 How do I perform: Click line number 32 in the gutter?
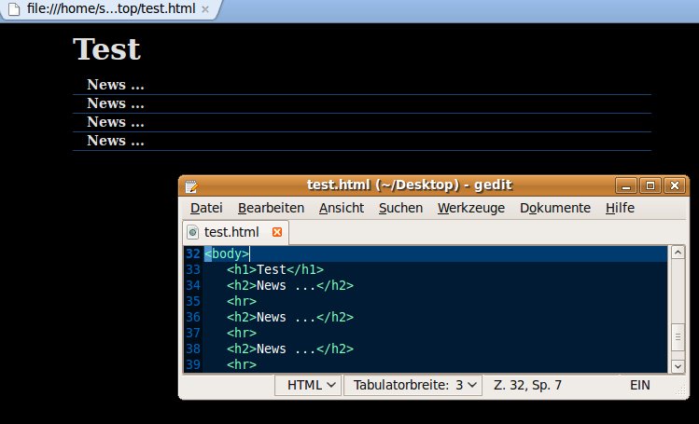click(193, 253)
